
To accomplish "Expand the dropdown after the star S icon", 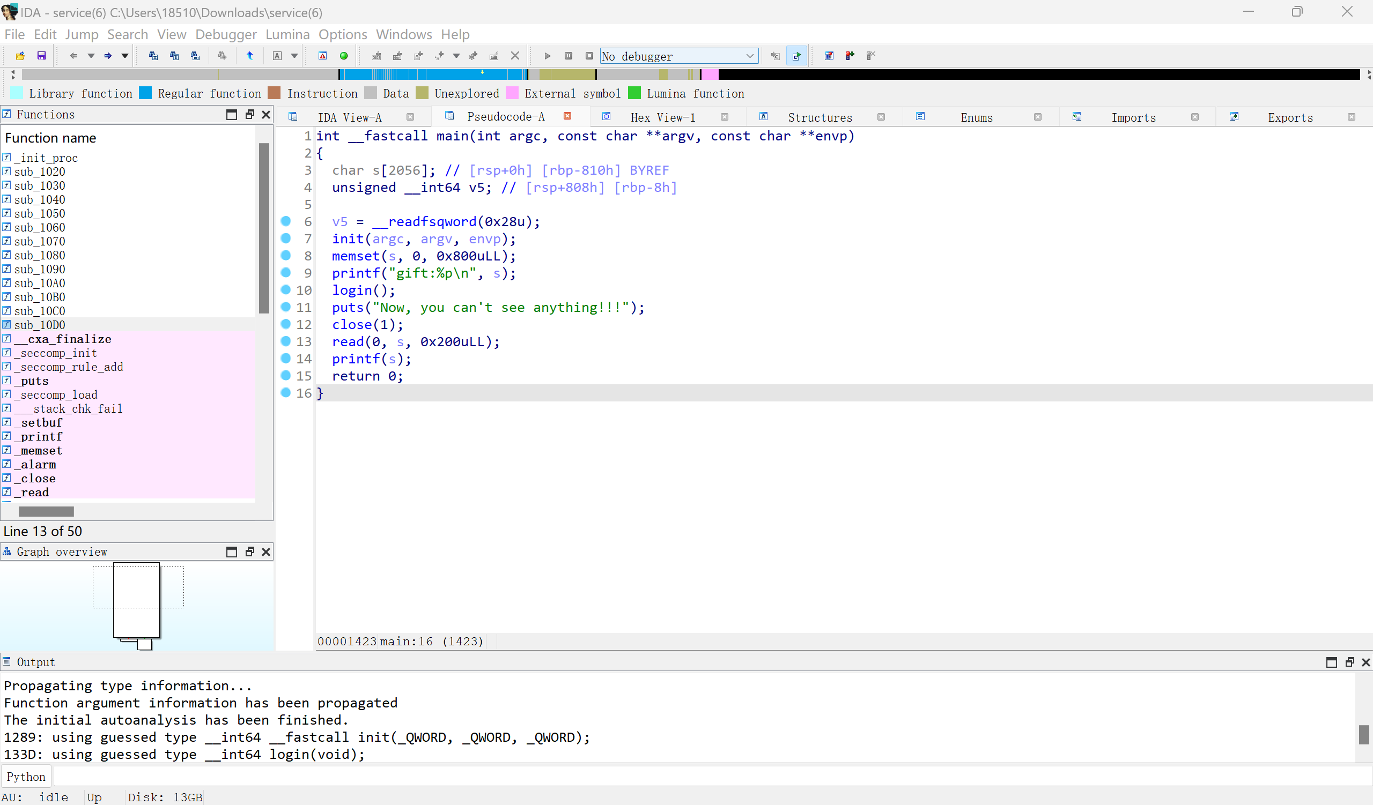I will [x=456, y=56].
